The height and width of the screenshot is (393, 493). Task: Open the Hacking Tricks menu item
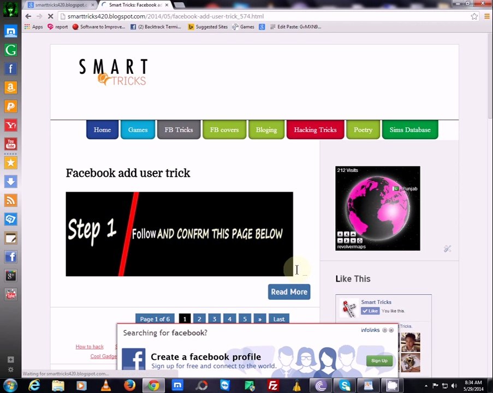[315, 129]
